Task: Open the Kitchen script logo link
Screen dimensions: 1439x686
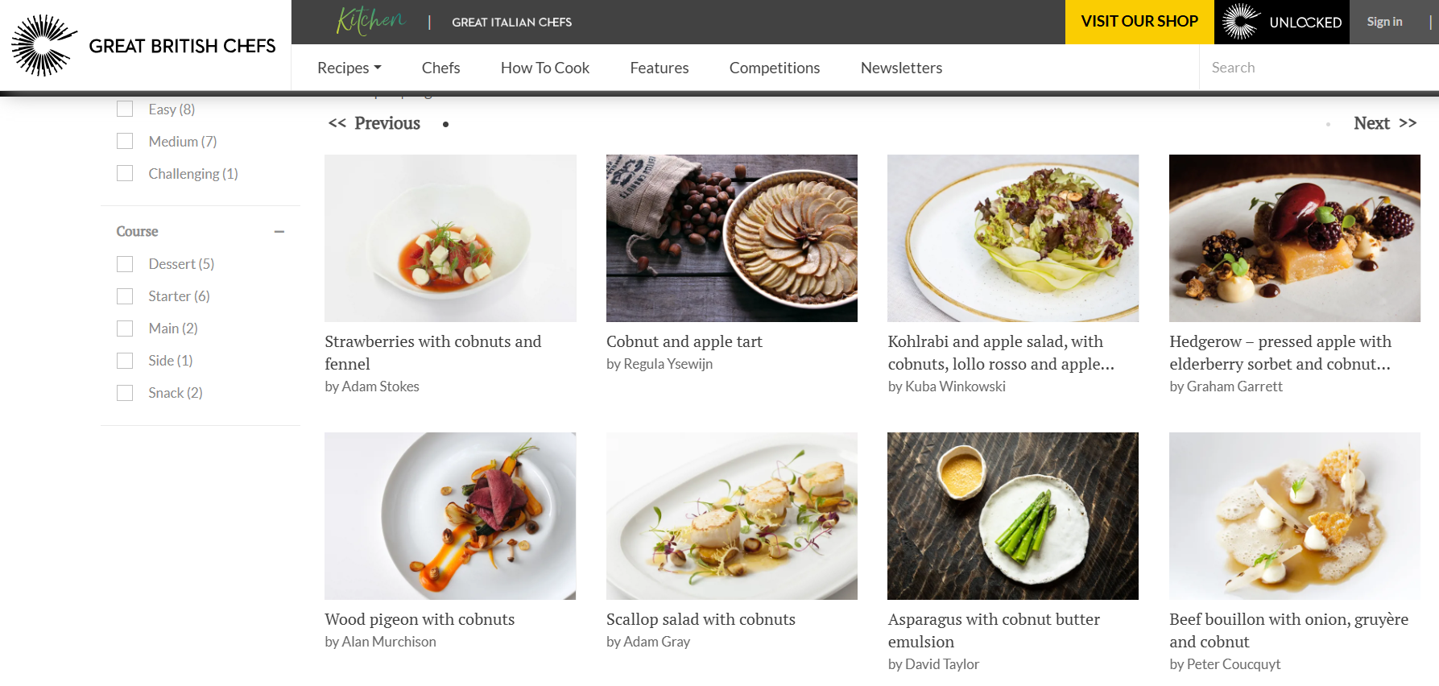Action: click(x=371, y=20)
